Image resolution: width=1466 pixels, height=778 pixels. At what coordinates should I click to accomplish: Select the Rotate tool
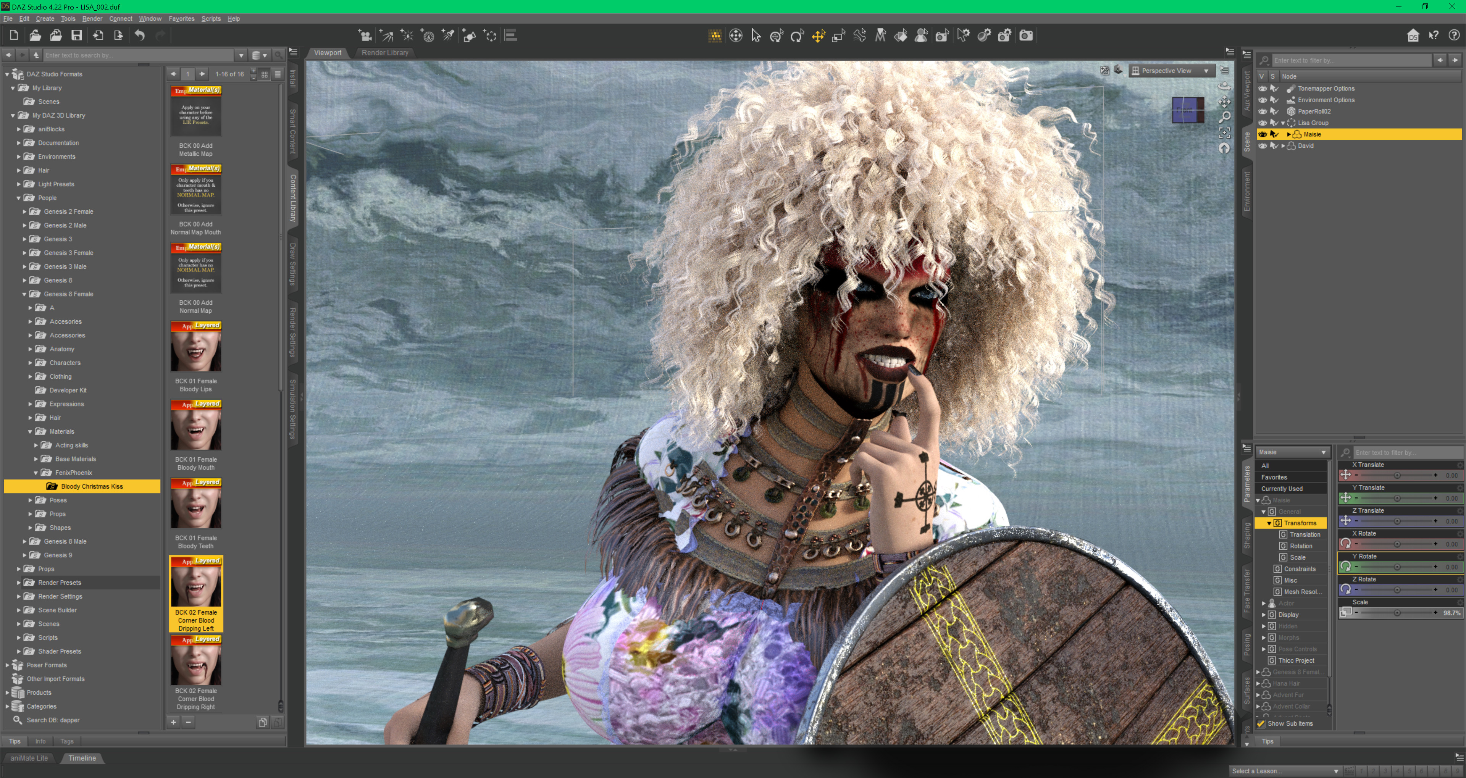pos(797,36)
